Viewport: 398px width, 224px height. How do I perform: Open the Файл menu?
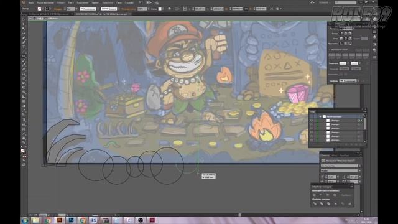[x=31, y=2]
